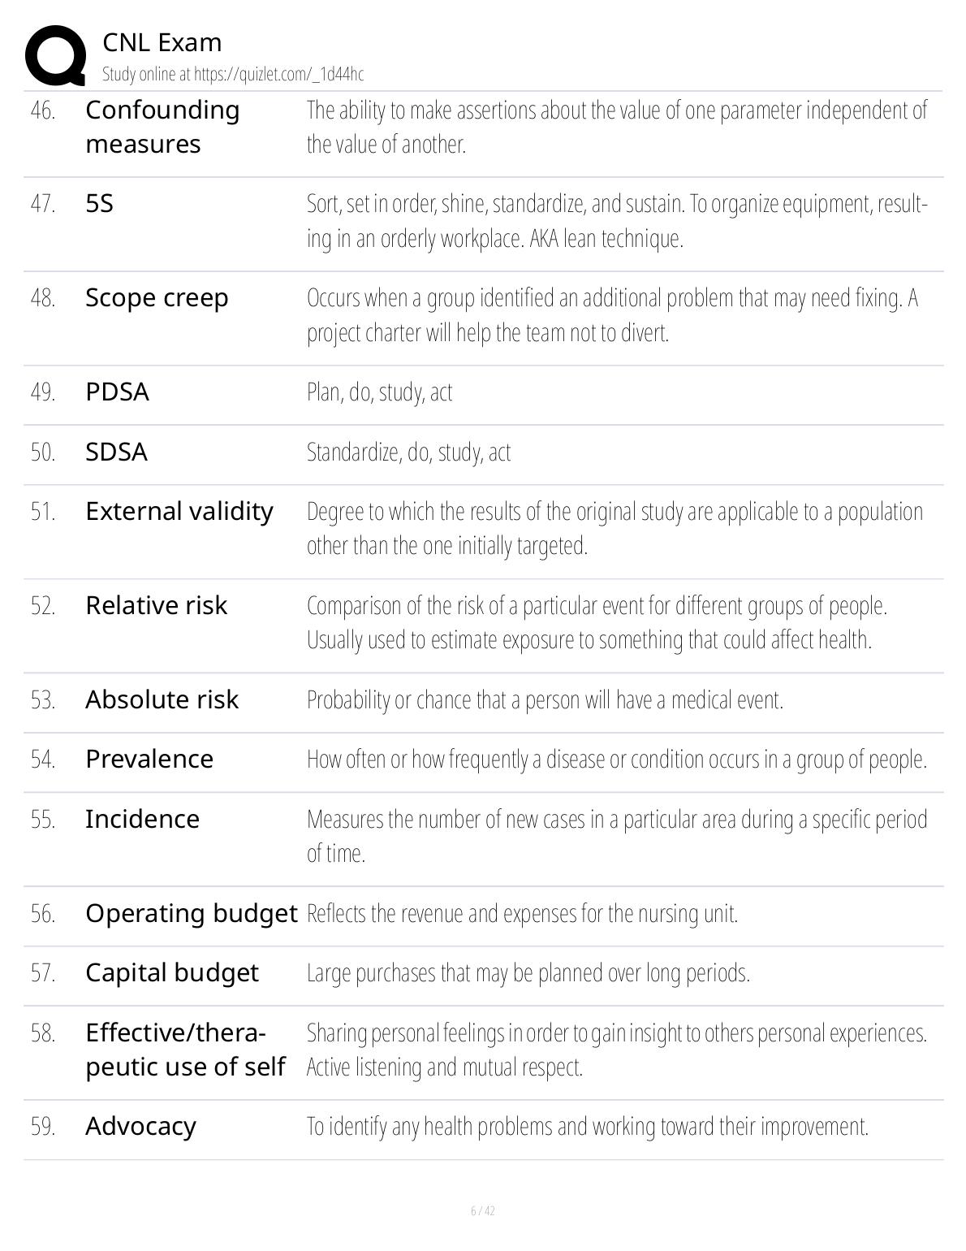Viewport: 966px width, 1251px height.
Task: Click the definition 'Standardize, do, study, act'
Action: [x=408, y=452]
